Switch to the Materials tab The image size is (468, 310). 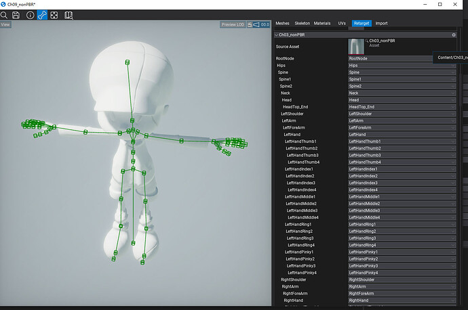323,23
